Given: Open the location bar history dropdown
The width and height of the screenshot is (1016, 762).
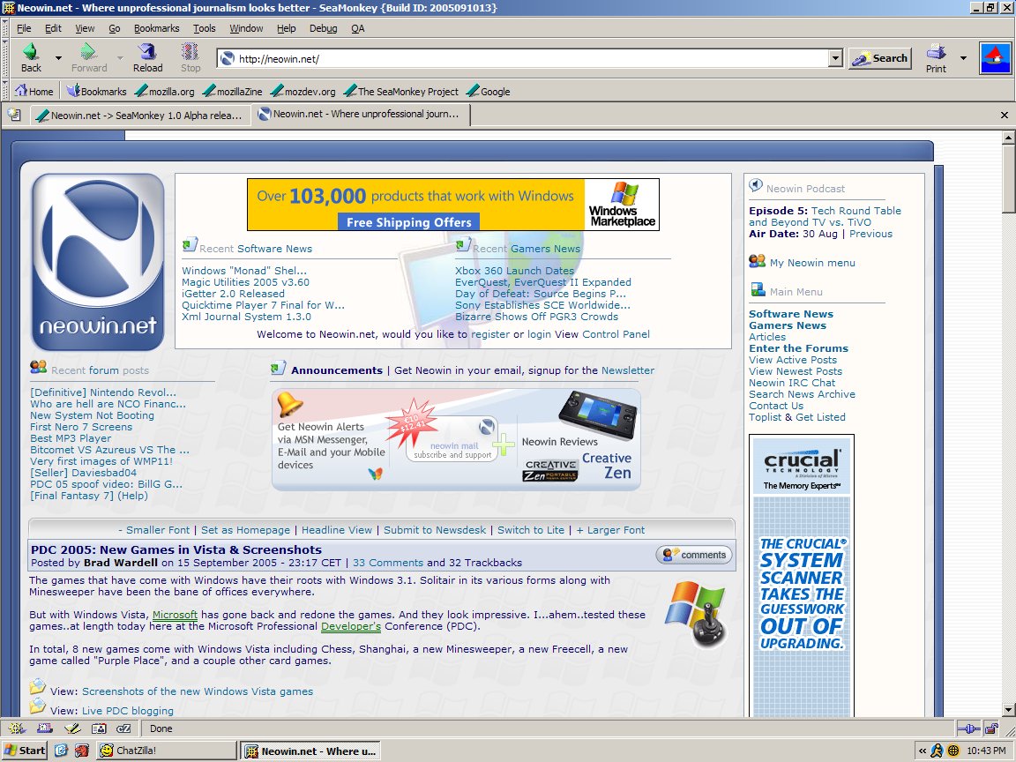Looking at the screenshot, I should 834,56.
